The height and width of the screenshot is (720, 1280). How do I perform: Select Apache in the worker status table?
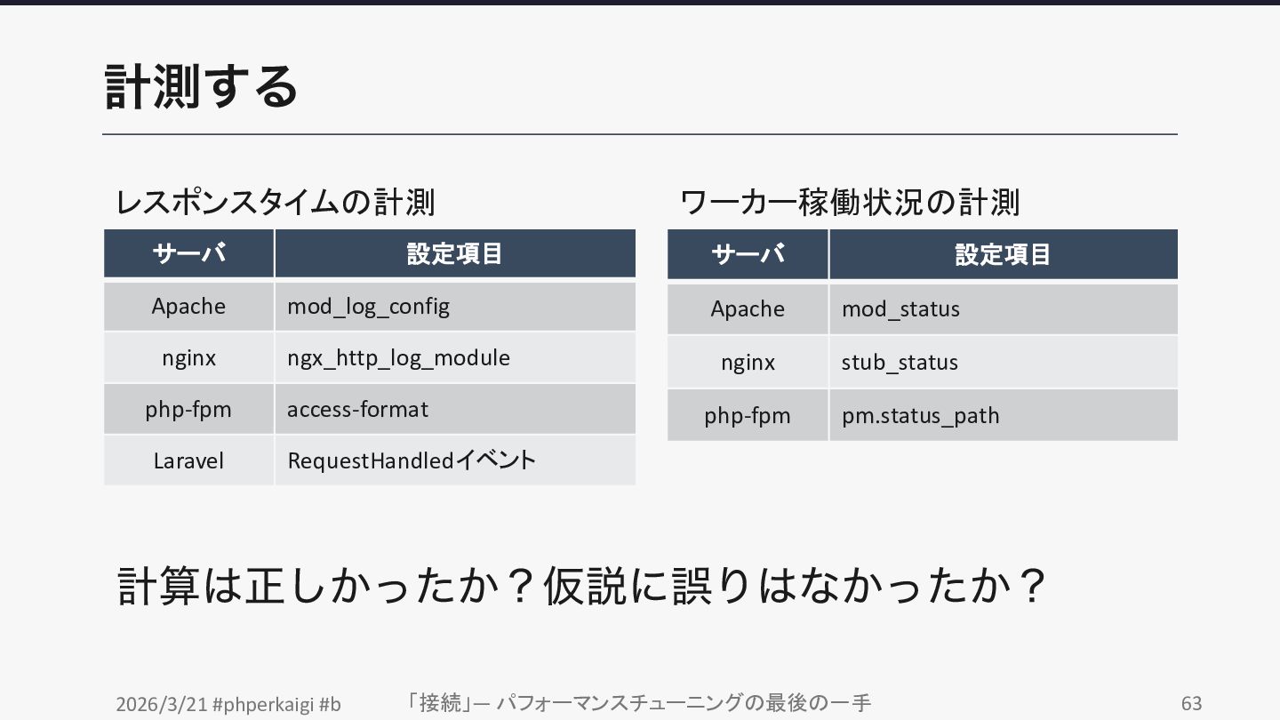[748, 309]
